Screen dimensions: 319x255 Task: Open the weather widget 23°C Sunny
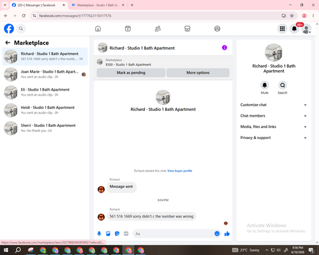246,250
